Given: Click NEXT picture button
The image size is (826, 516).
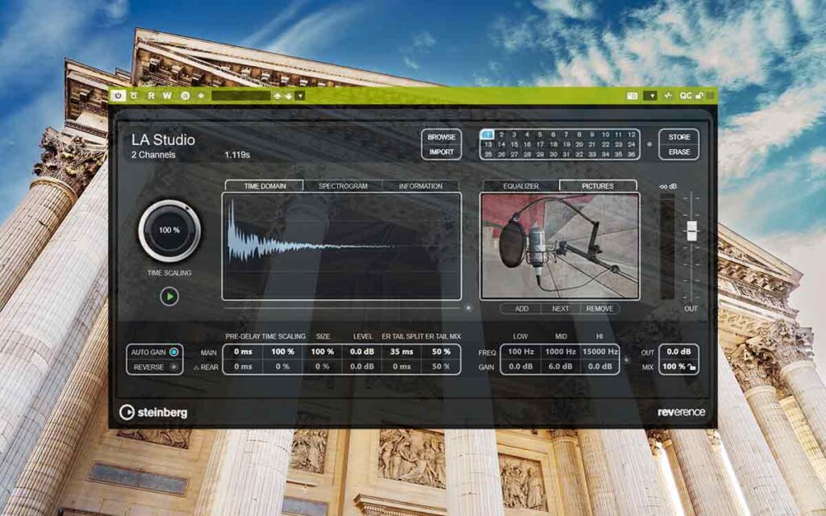Looking at the screenshot, I should pyautogui.click(x=560, y=309).
